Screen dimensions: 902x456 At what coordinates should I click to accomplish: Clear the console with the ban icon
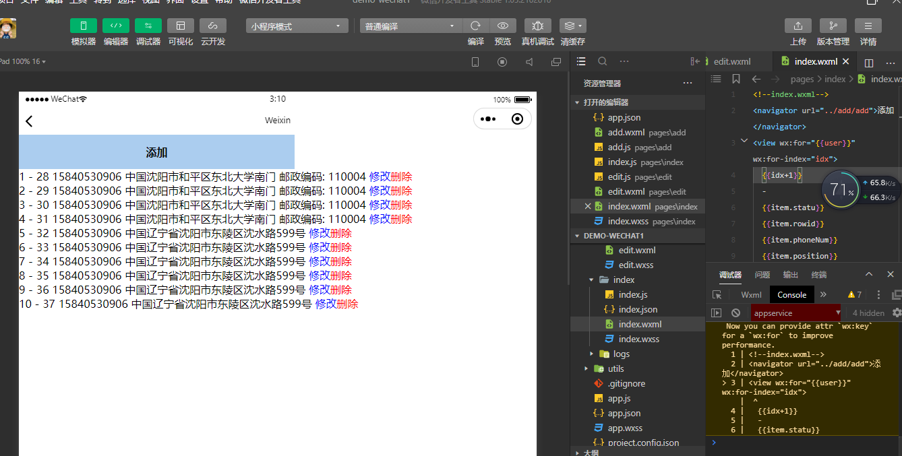click(735, 313)
